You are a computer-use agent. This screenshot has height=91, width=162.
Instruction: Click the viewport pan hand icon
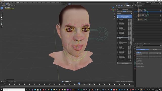tap(115, 15)
